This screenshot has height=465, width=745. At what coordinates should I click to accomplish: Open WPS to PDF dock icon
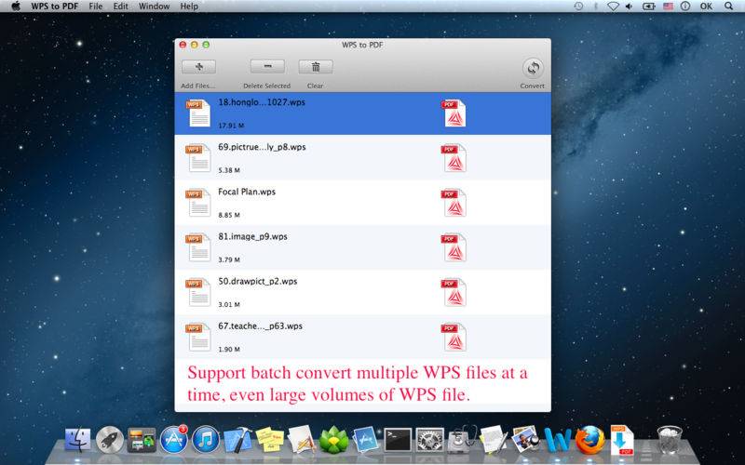(x=622, y=439)
